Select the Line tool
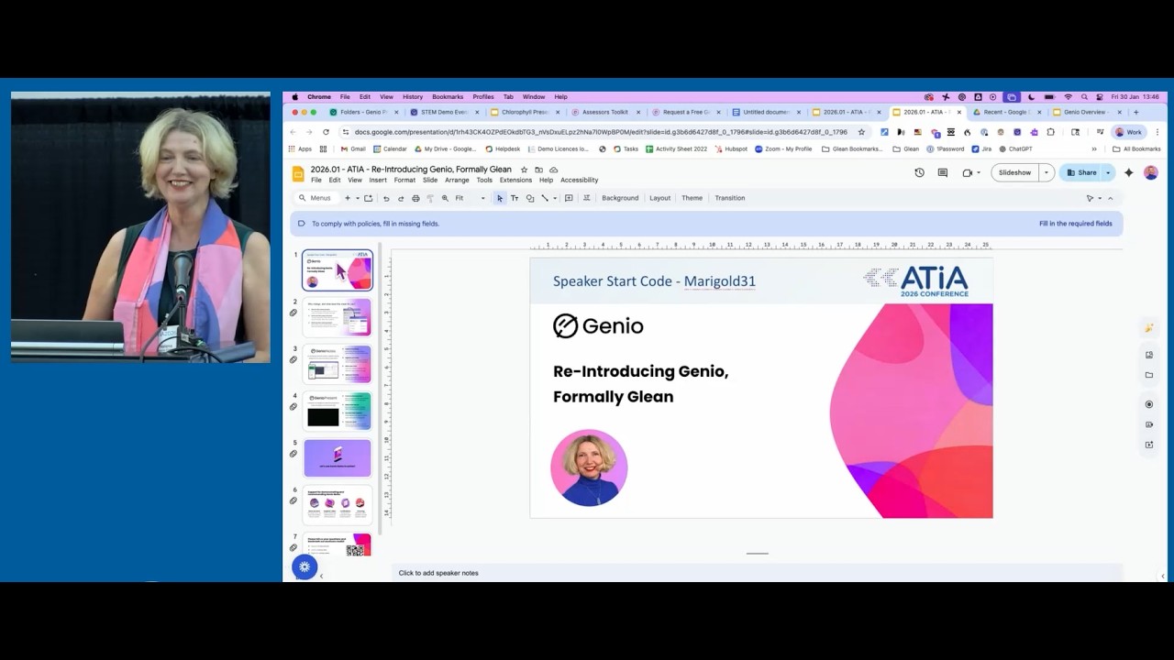 (544, 198)
